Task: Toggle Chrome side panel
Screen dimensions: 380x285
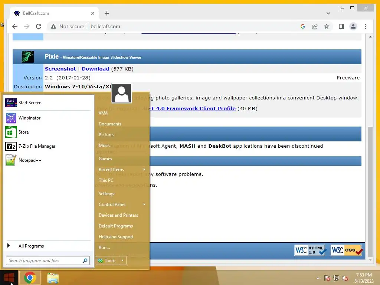Action: [341, 26]
